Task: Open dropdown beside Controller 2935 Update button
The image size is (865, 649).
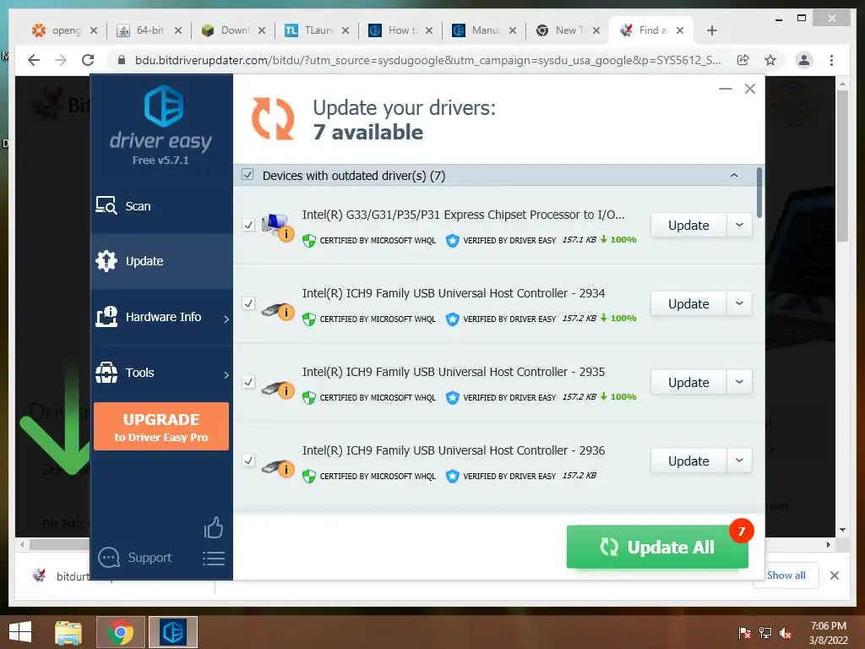Action: (x=739, y=382)
